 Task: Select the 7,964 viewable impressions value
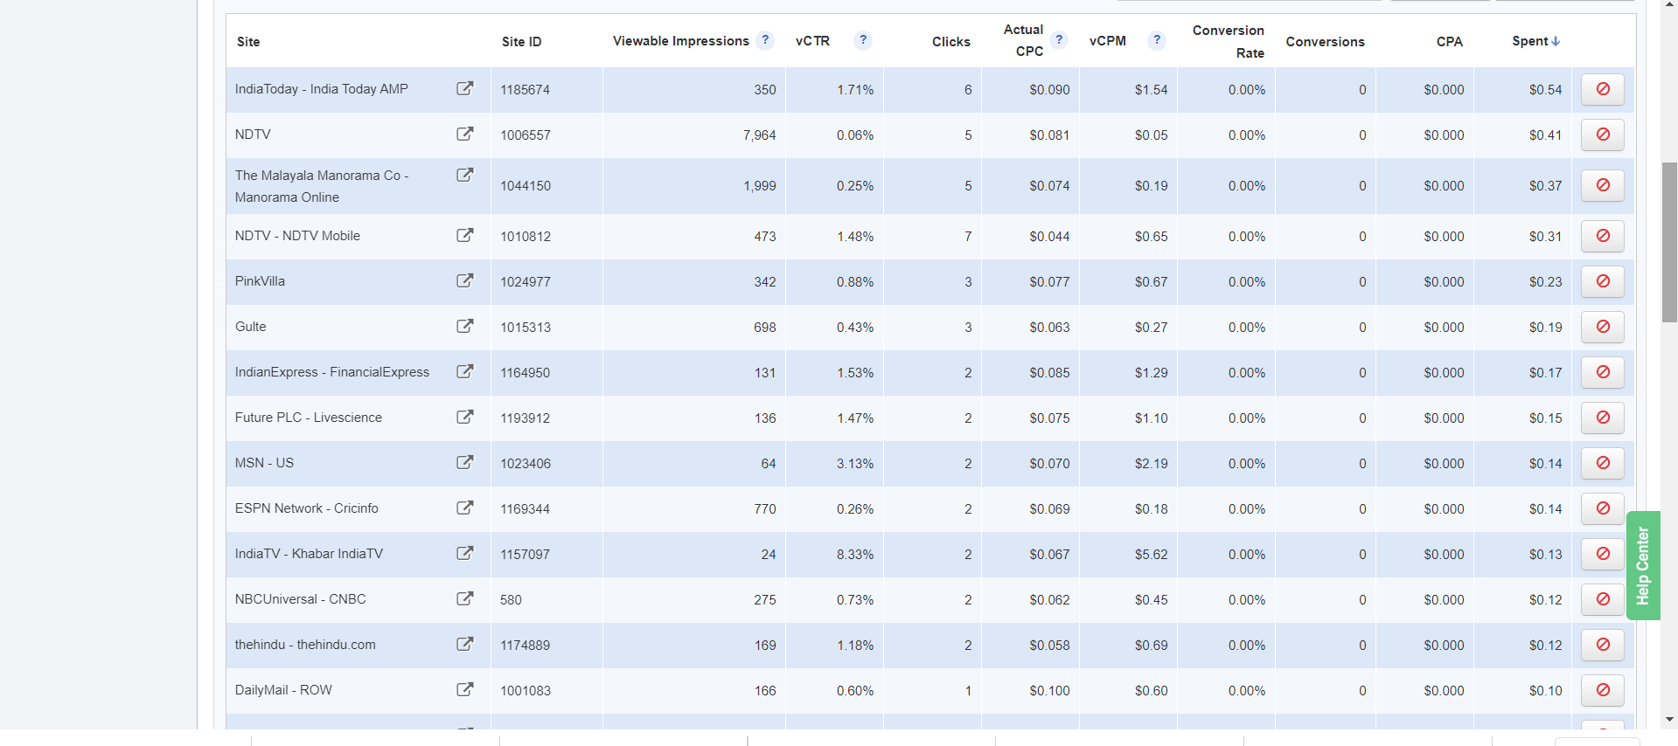(759, 135)
